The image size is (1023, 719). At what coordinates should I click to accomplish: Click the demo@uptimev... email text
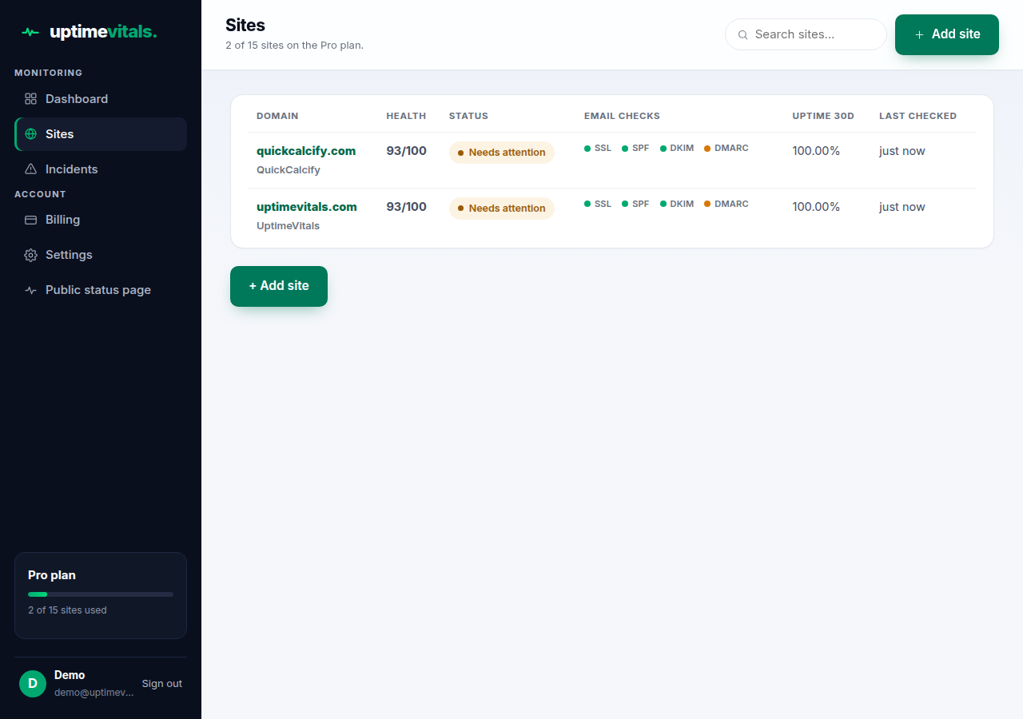tap(94, 693)
